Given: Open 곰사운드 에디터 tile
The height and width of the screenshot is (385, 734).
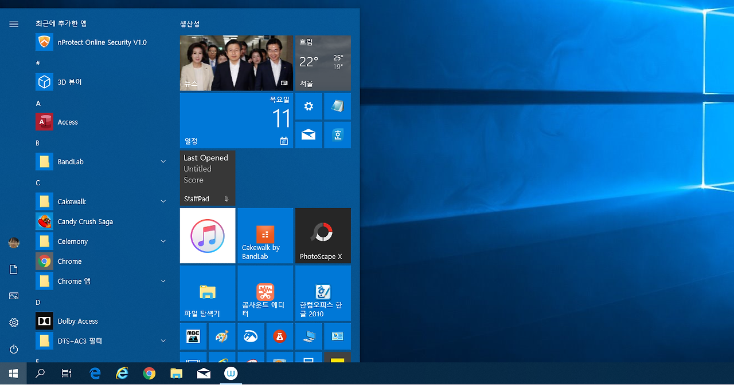Looking at the screenshot, I should [265, 293].
